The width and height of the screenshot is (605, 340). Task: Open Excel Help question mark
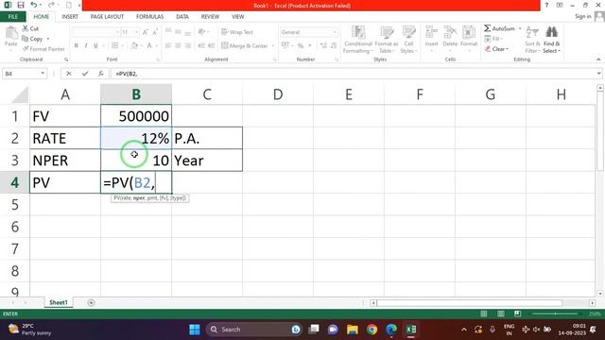546,5
